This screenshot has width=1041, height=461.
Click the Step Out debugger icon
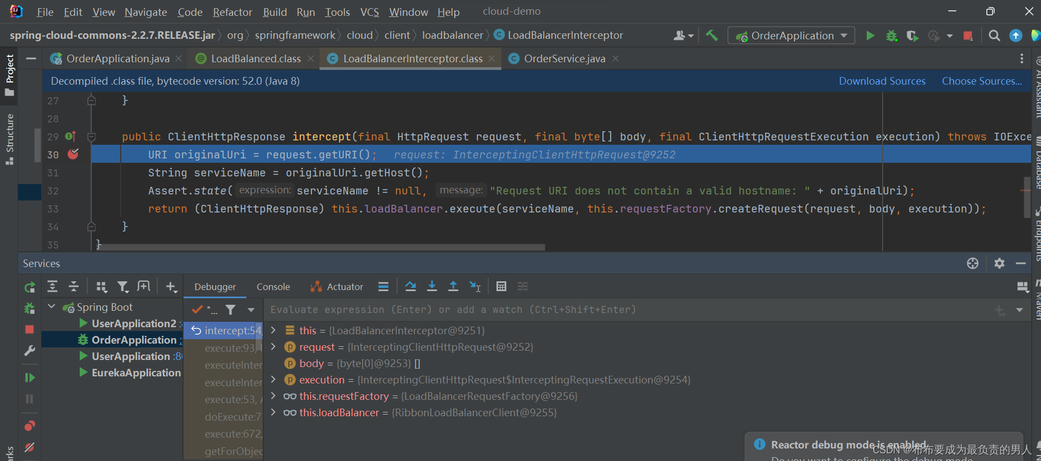pos(453,286)
